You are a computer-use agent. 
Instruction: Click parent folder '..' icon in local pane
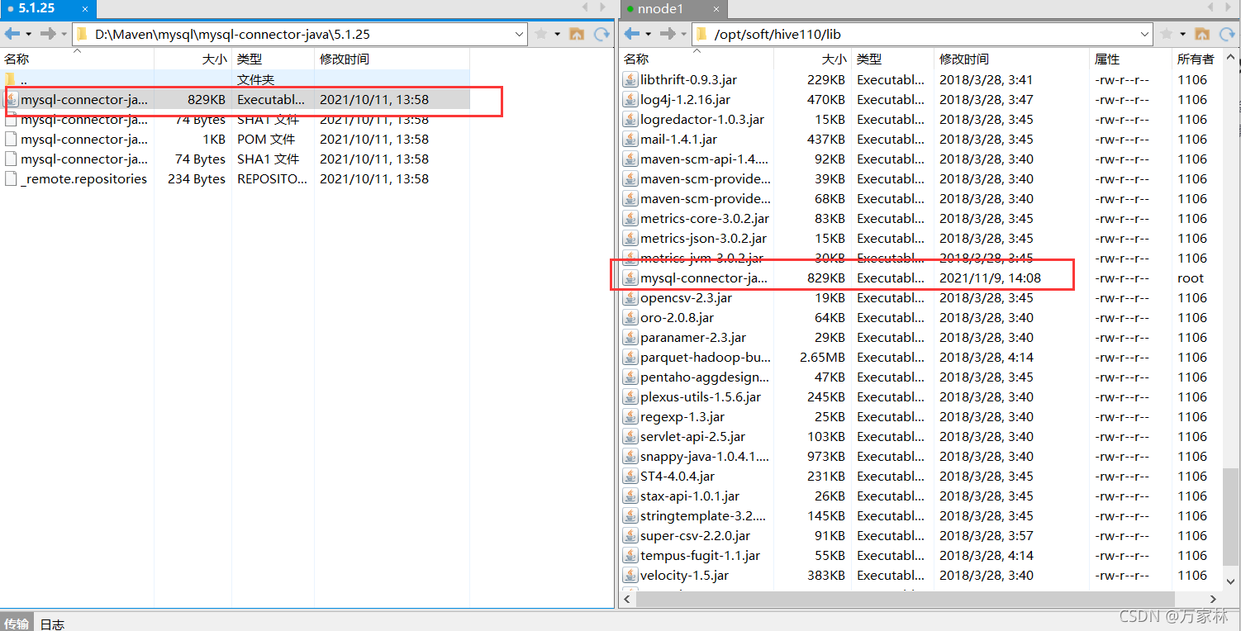coord(11,80)
